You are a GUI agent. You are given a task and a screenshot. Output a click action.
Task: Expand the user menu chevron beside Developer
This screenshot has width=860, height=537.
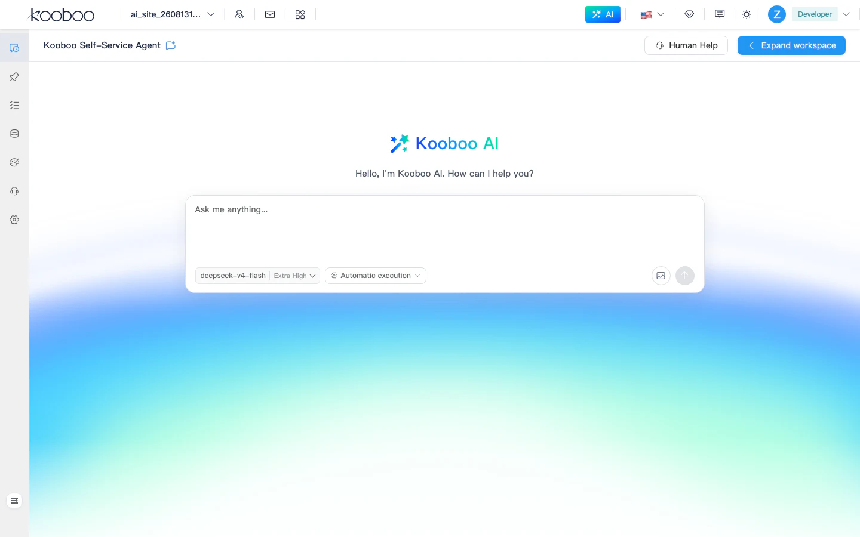click(x=846, y=14)
